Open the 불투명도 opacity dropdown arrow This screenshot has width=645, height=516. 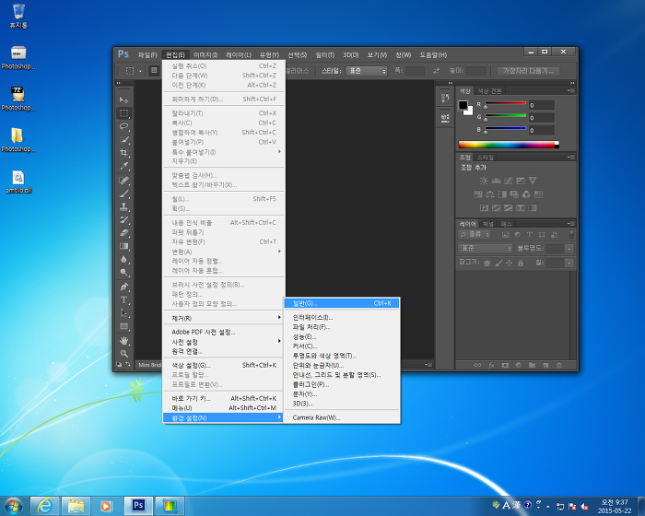tap(569, 249)
